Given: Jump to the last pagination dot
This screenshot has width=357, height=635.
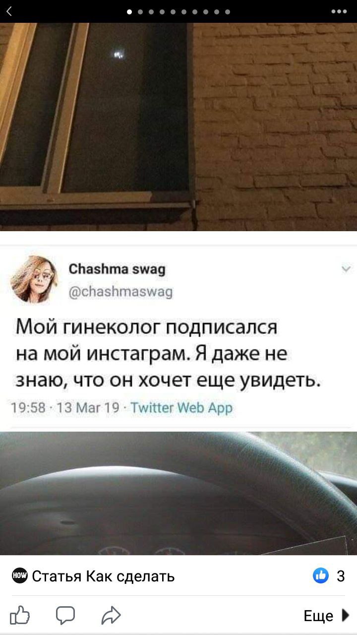Looking at the screenshot, I should click(227, 11).
